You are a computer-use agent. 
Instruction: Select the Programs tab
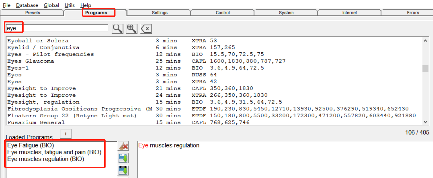pyautogui.click(x=96, y=13)
